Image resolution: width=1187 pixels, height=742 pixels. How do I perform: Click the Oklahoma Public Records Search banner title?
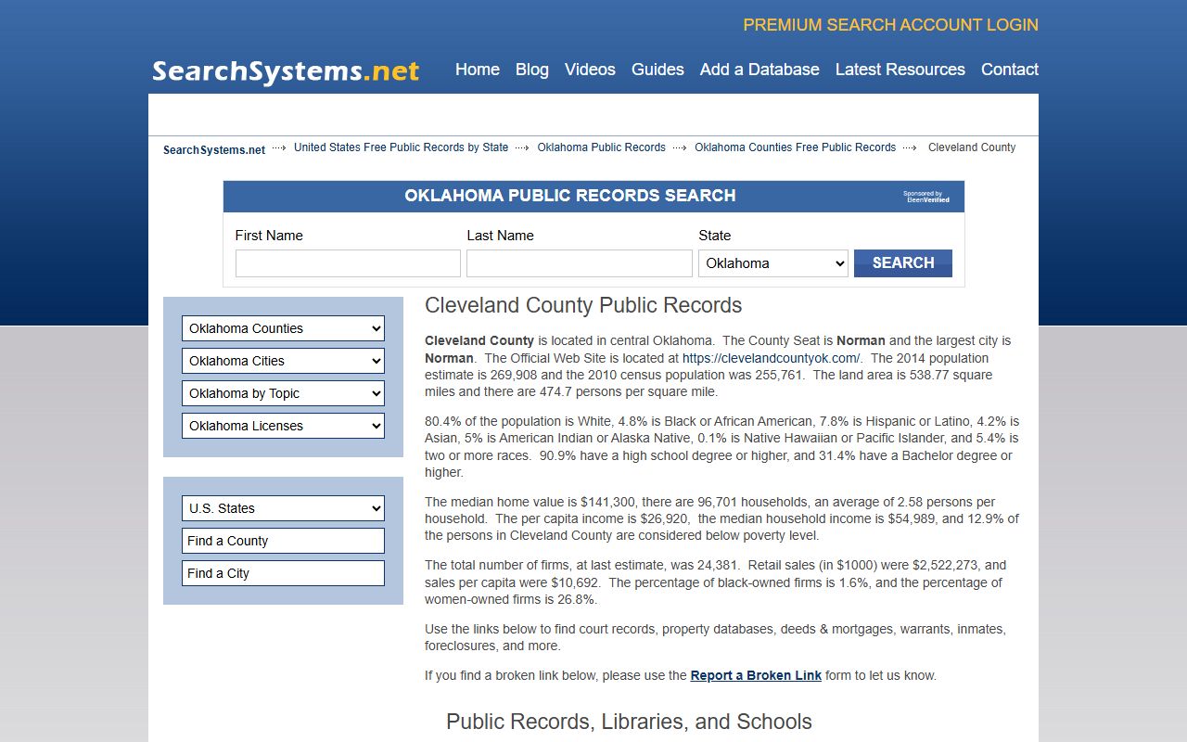pyautogui.click(x=570, y=196)
